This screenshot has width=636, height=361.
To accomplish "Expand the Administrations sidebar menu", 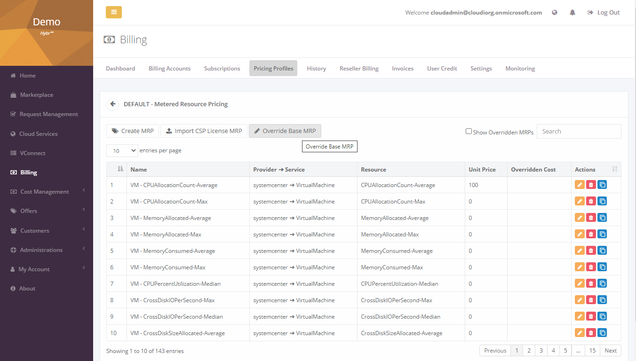I will click(x=46, y=250).
